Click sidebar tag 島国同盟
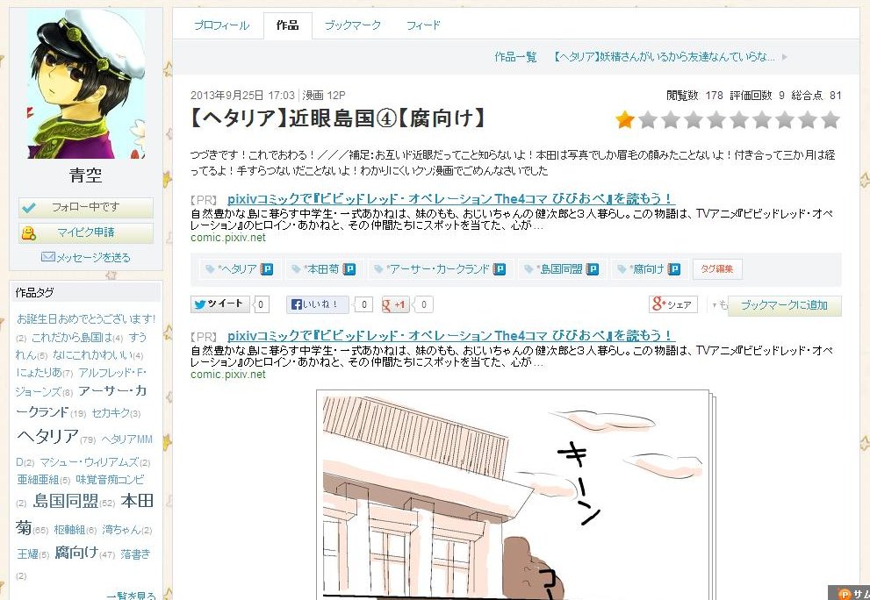Image resolution: width=870 pixels, height=600 pixels. point(66,502)
